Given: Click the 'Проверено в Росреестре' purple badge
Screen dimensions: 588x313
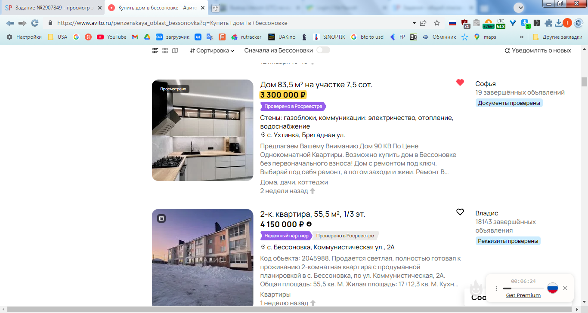Looking at the screenshot, I should coord(293,106).
